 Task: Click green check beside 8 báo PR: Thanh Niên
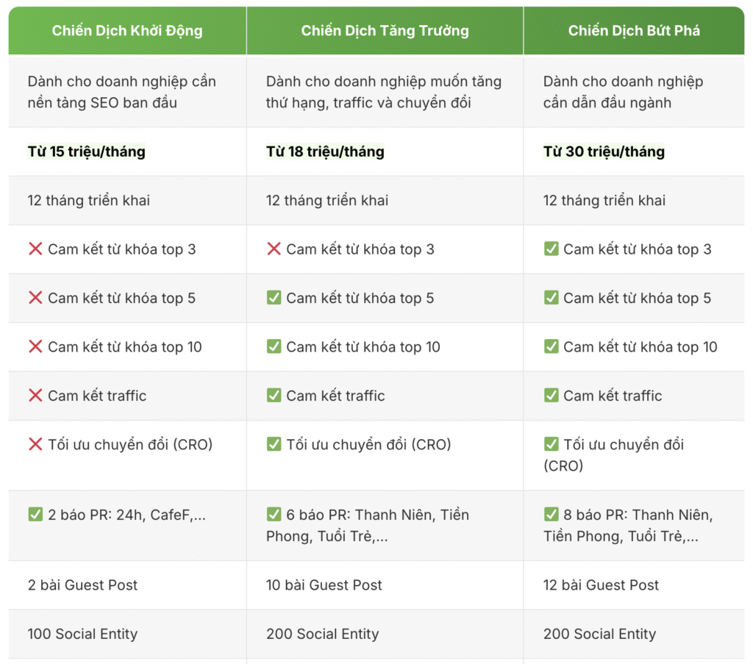tap(551, 515)
